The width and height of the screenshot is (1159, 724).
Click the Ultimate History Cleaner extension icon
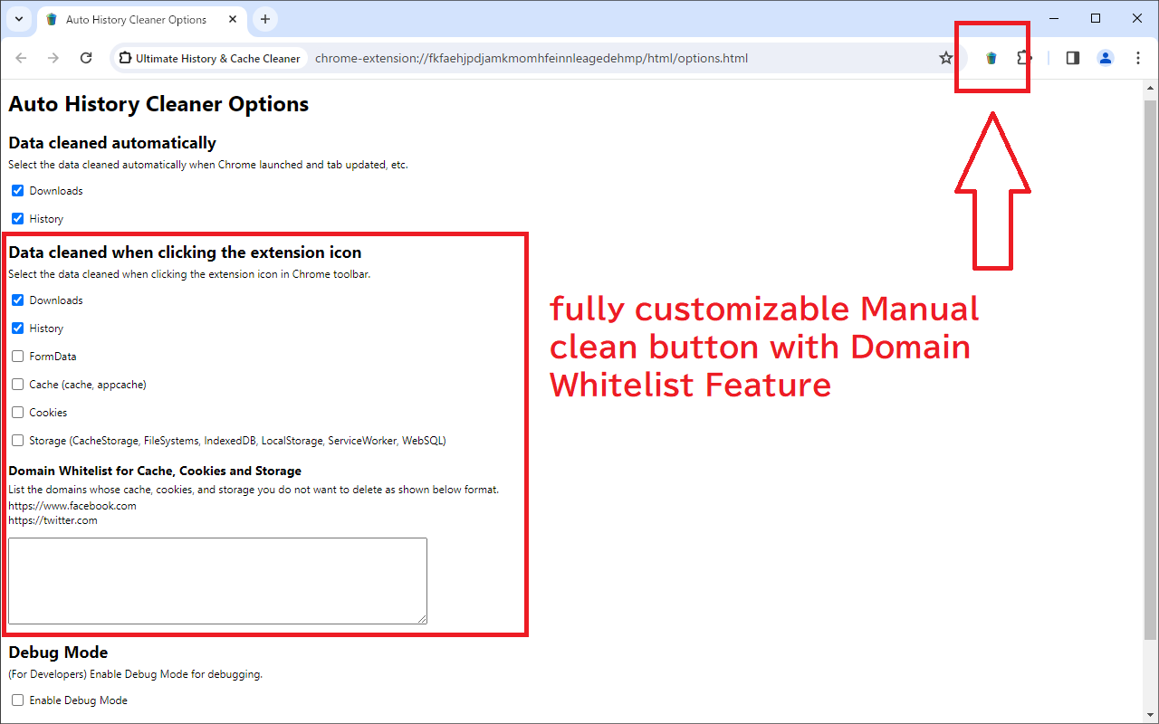point(991,58)
